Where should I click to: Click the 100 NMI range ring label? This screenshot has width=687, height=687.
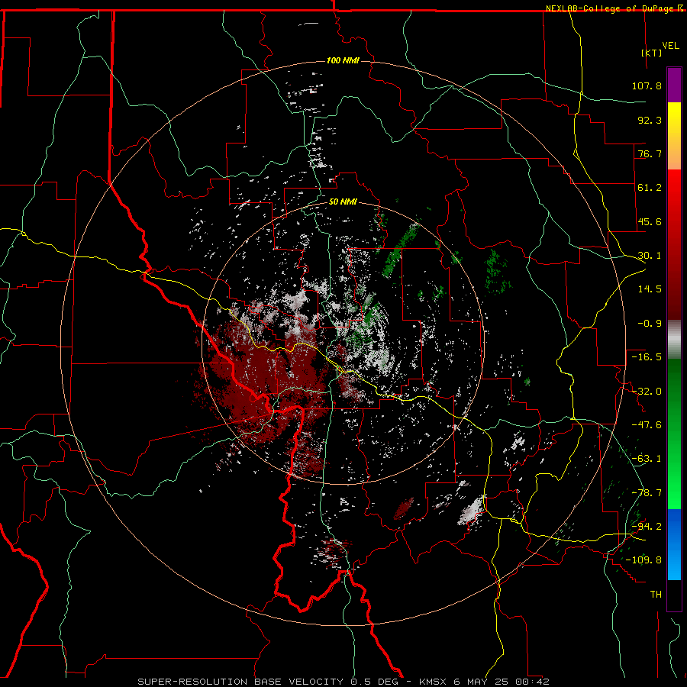pyautogui.click(x=343, y=60)
